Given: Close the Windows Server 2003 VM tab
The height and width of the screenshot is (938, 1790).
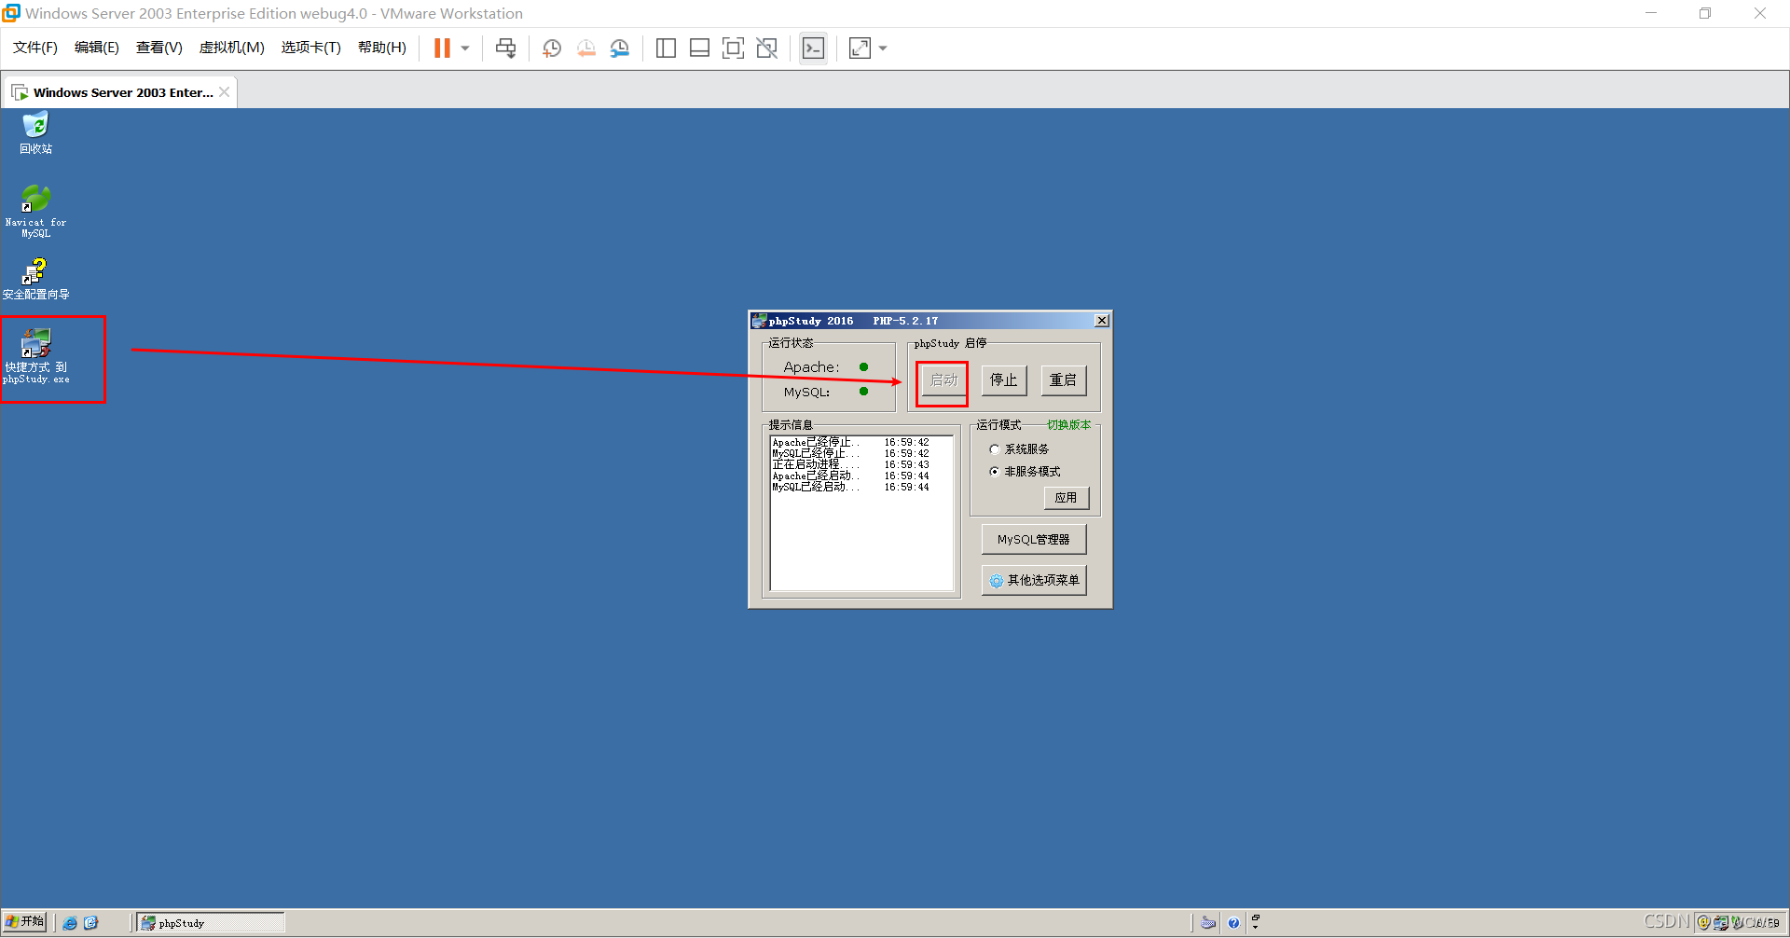Looking at the screenshot, I should [x=225, y=92].
